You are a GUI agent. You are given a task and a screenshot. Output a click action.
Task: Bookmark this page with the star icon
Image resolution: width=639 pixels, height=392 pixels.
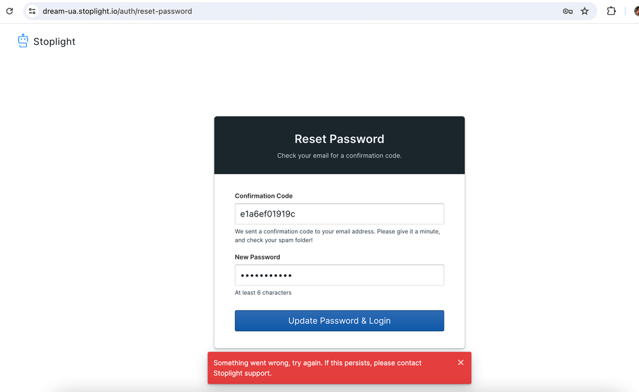click(x=585, y=11)
